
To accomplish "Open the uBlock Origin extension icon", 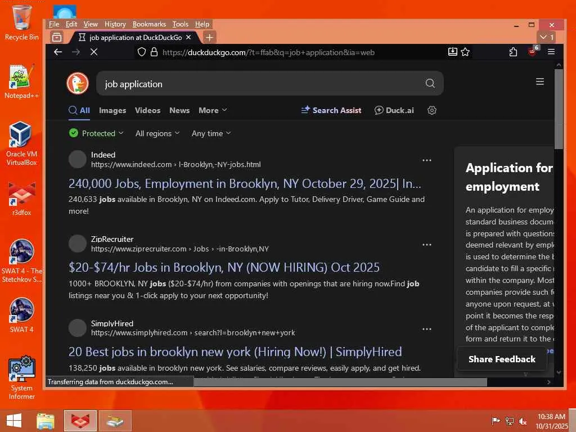I will [532, 52].
